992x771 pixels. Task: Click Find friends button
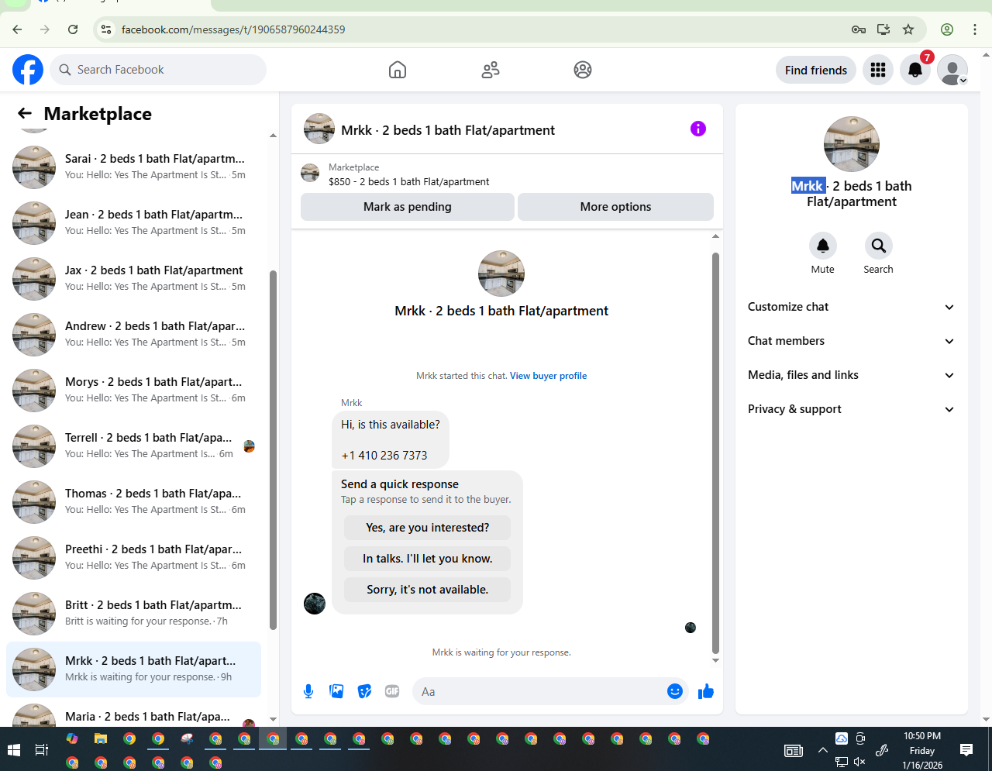click(816, 70)
